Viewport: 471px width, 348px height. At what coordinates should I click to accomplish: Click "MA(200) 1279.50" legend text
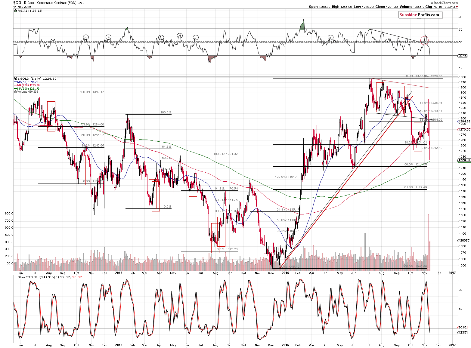29,85
